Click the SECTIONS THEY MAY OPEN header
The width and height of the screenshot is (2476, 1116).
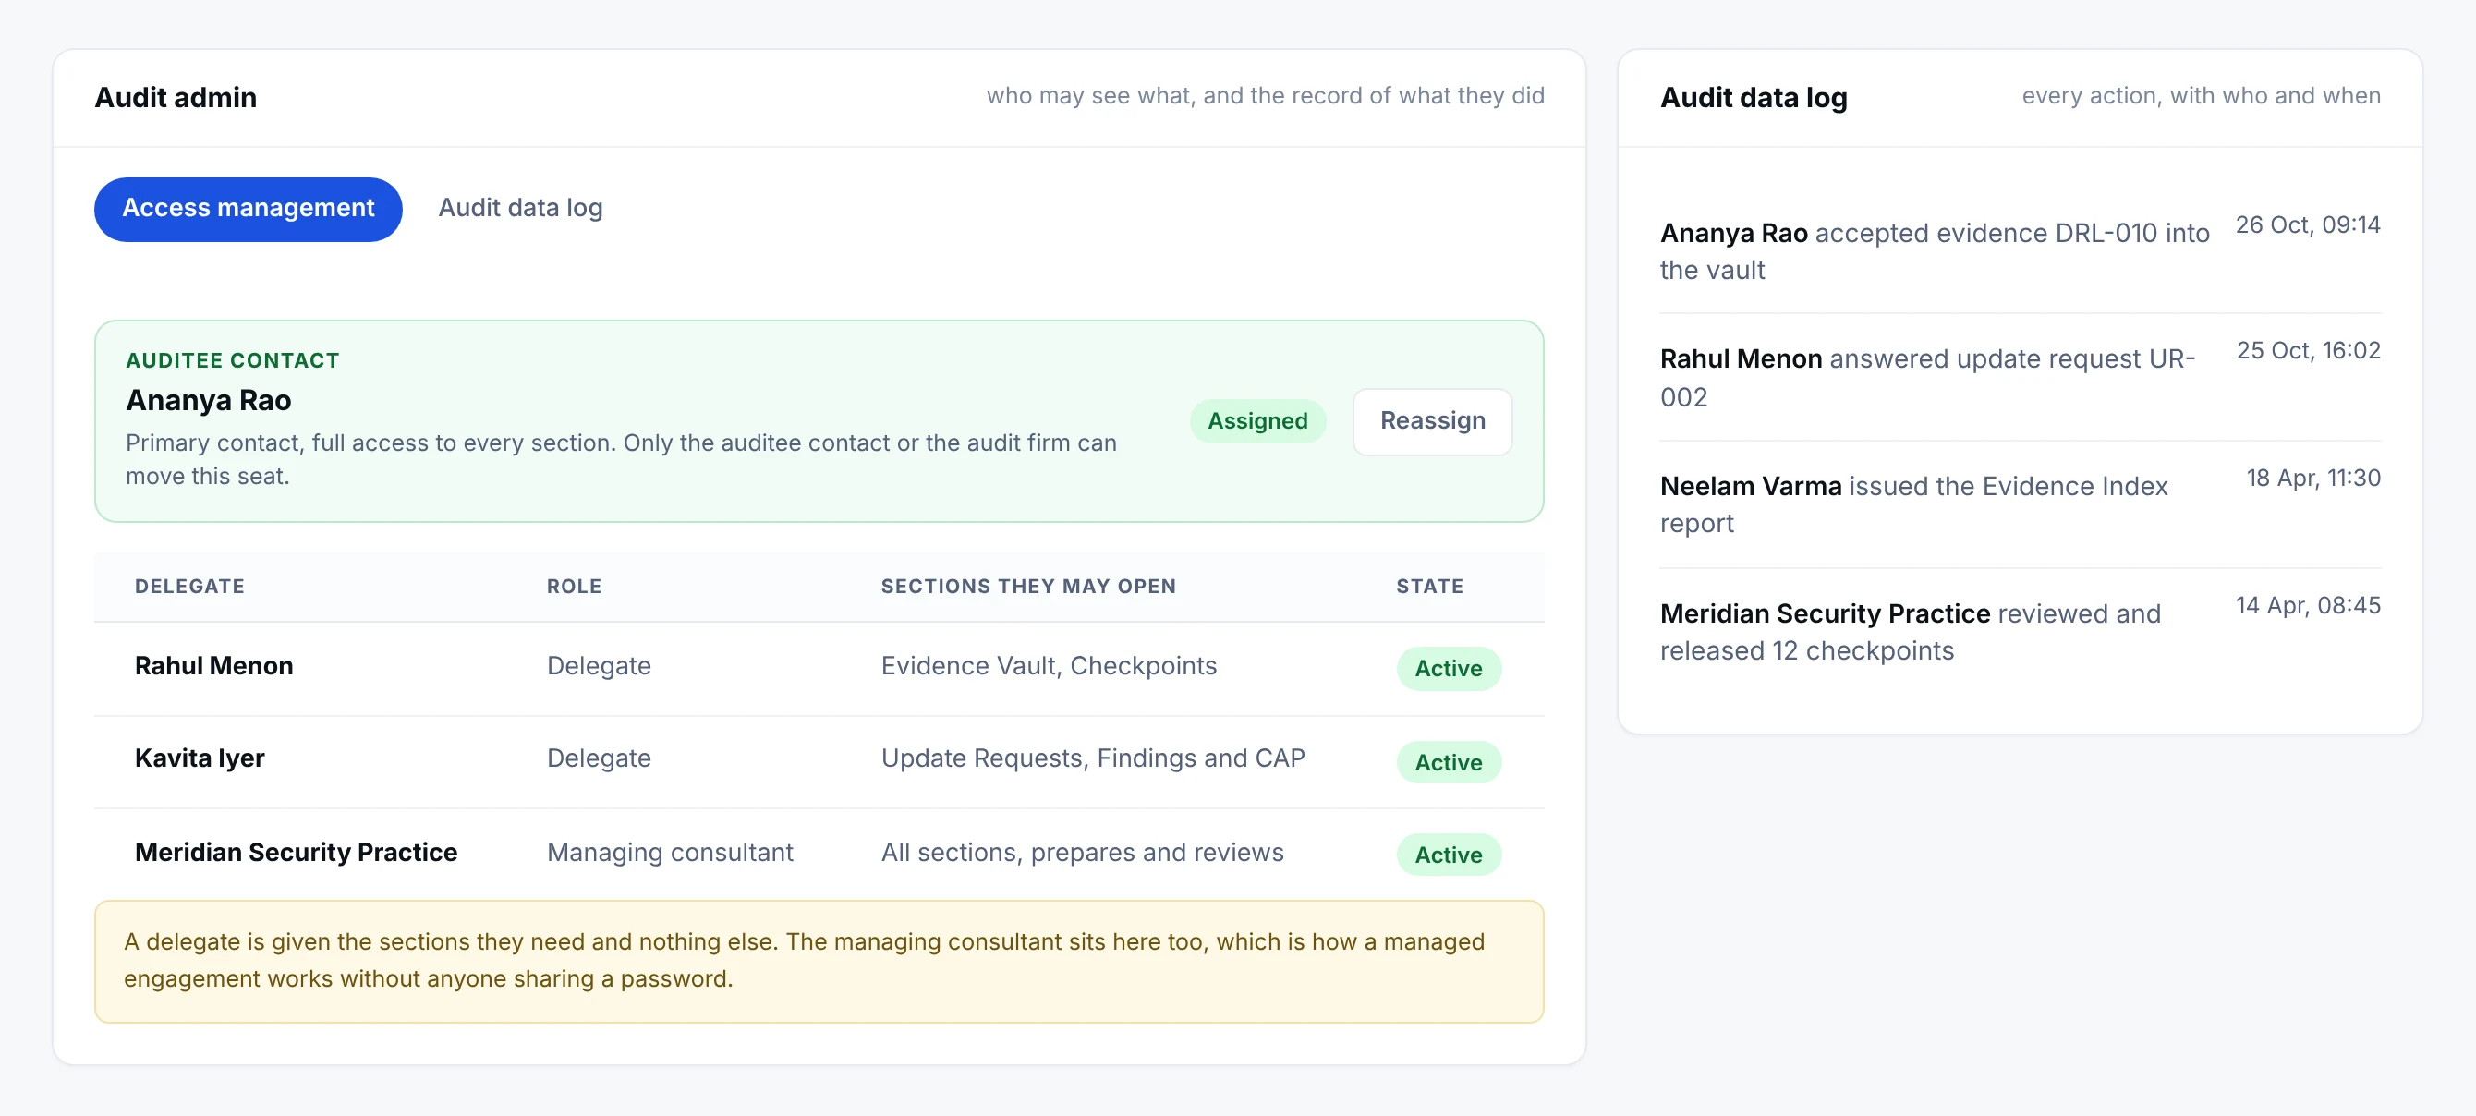[1027, 586]
